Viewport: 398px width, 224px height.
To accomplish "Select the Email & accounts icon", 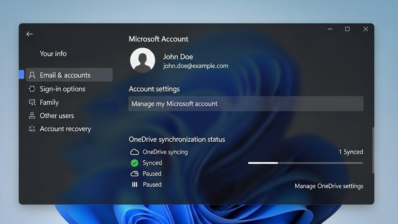I will (x=32, y=75).
